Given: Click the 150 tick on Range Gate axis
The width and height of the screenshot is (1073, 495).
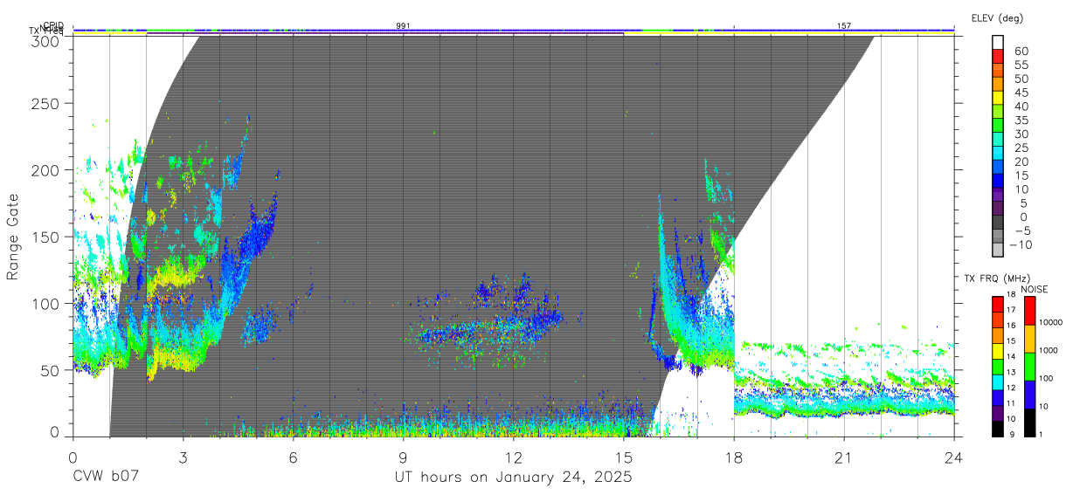Looking at the screenshot, I should (45, 237).
